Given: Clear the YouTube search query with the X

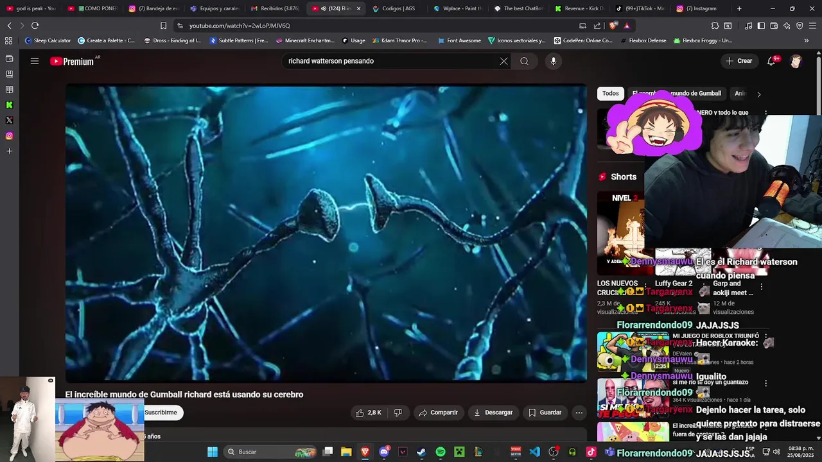Looking at the screenshot, I should pos(503,61).
